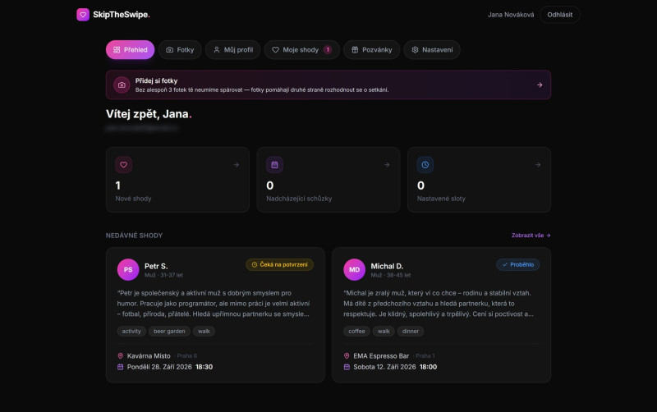Open the Přidej si fotky banner title

pos(156,80)
